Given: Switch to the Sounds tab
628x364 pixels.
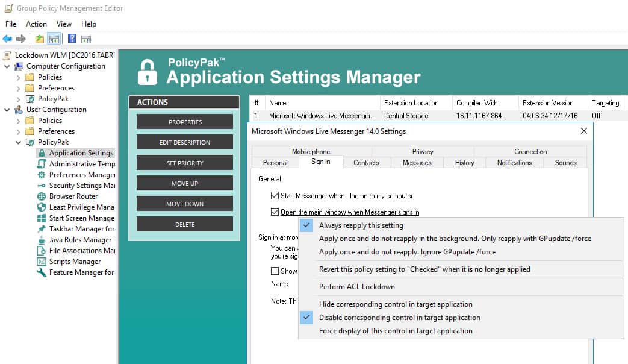Looking at the screenshot, I should (565, 162).
